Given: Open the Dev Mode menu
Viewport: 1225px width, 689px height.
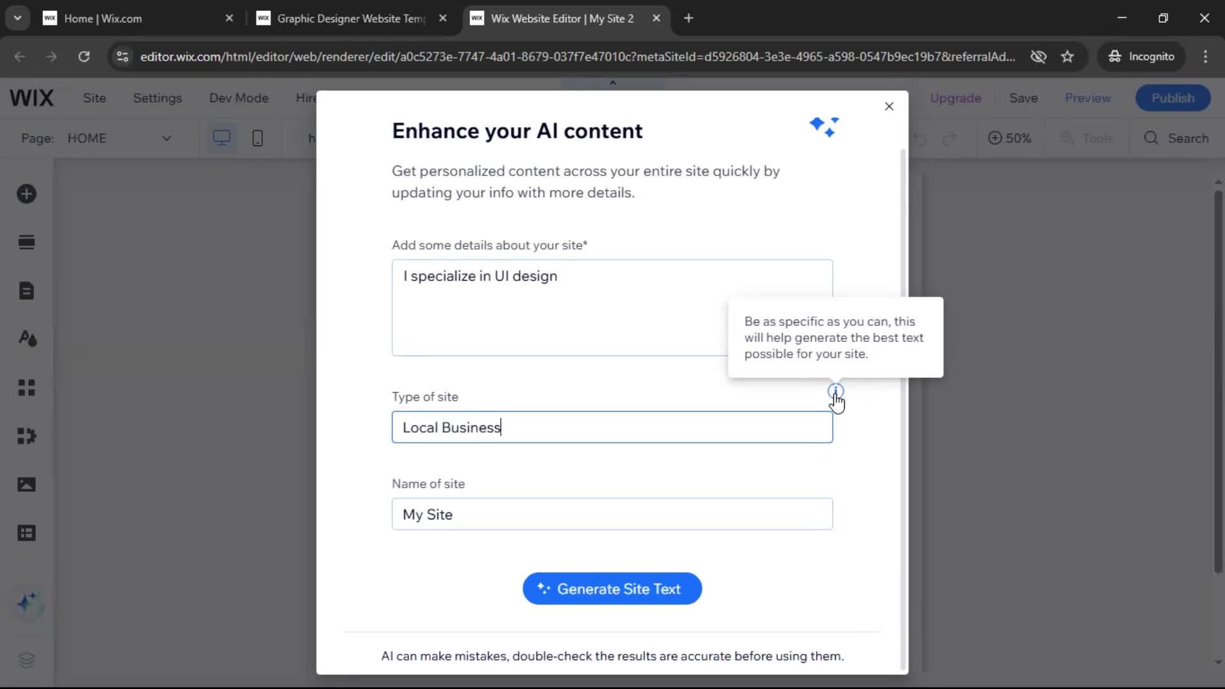Looking at the screenshot, I should point(239,98).
